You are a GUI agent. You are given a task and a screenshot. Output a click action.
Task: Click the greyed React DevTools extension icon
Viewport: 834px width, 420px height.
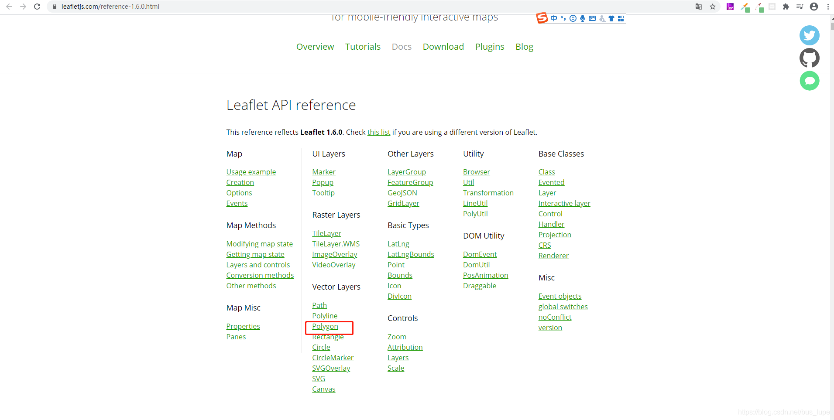click(772, 7)
